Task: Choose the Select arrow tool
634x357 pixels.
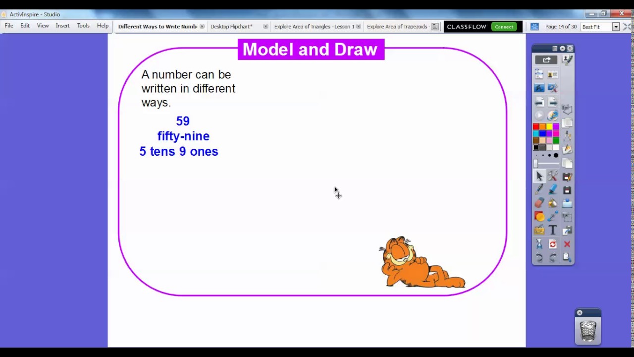Action: pyautogui.click(x=539, y=176)
